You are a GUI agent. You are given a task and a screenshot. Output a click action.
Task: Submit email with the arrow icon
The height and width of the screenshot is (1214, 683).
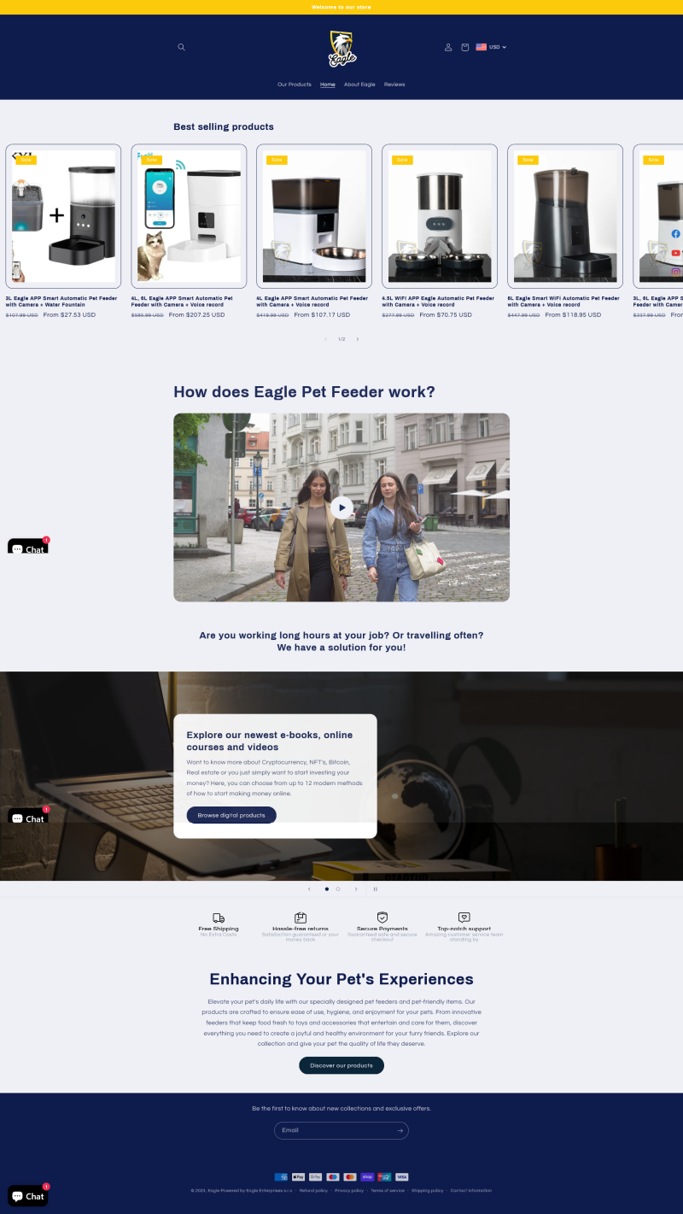[x=400, y=1130]
